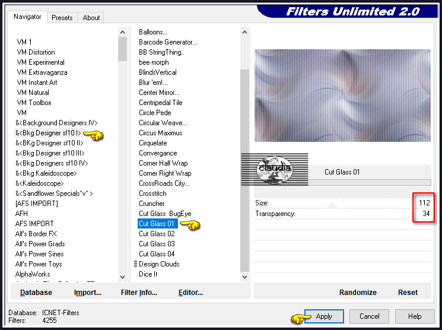
Task: Choose the Corner Half Wrap filter
Action: (163, 163)
